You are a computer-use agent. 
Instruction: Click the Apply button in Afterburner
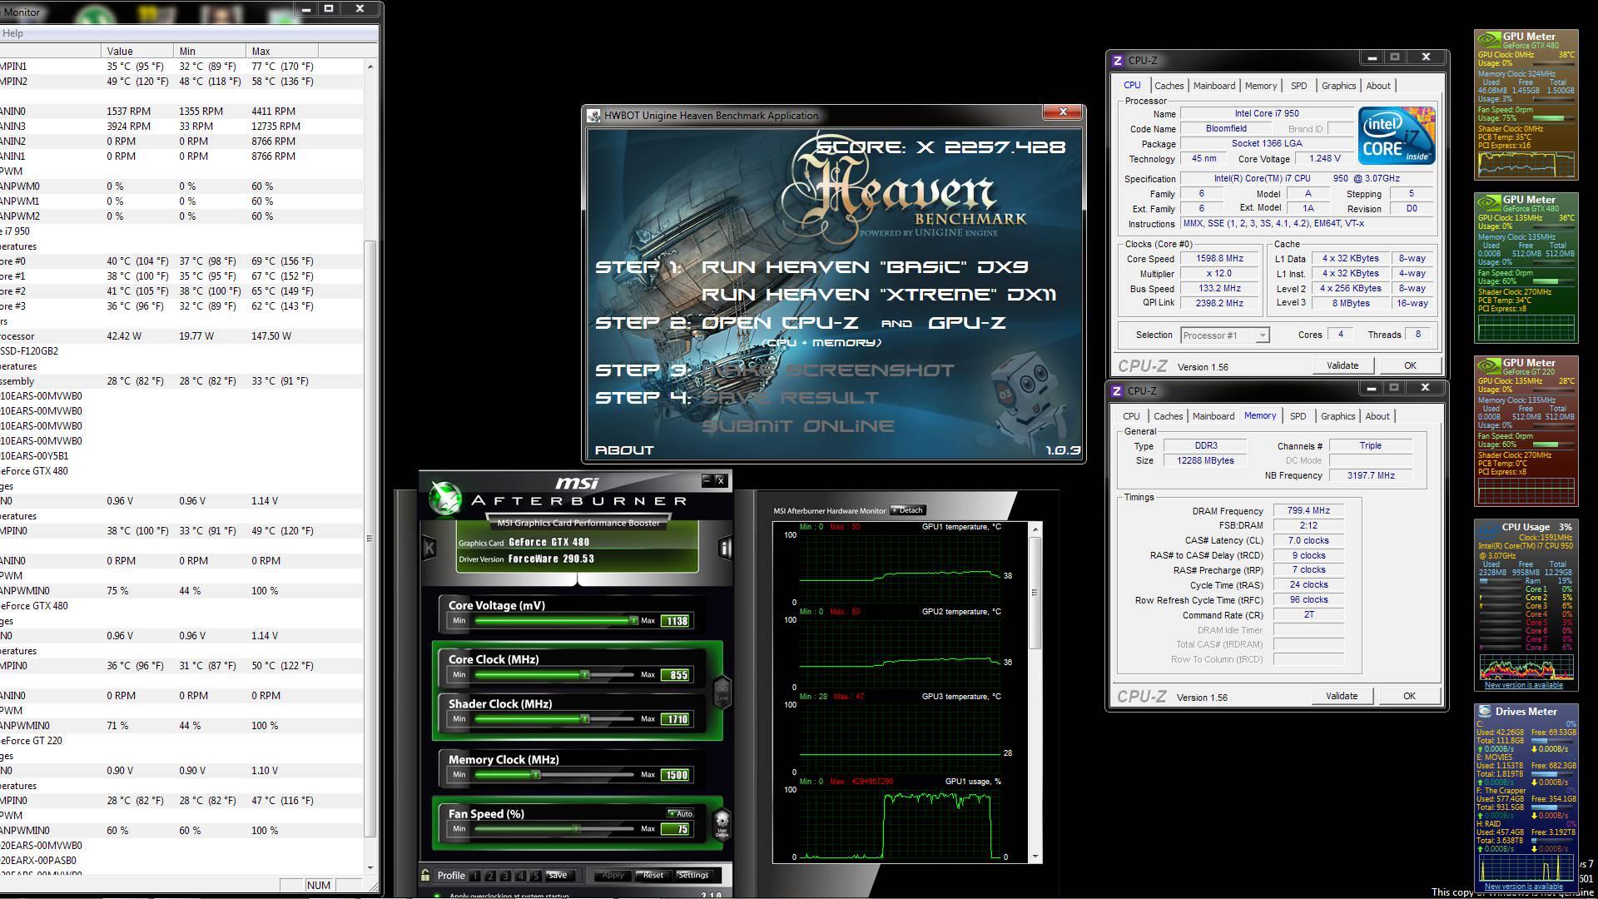(x=613, y=875)
